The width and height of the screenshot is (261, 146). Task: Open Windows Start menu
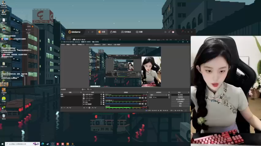point(2,144)
